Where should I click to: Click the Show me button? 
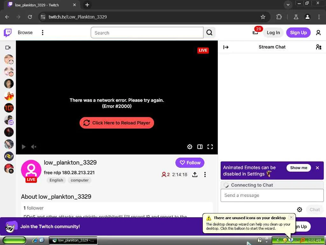coord(299,168)
